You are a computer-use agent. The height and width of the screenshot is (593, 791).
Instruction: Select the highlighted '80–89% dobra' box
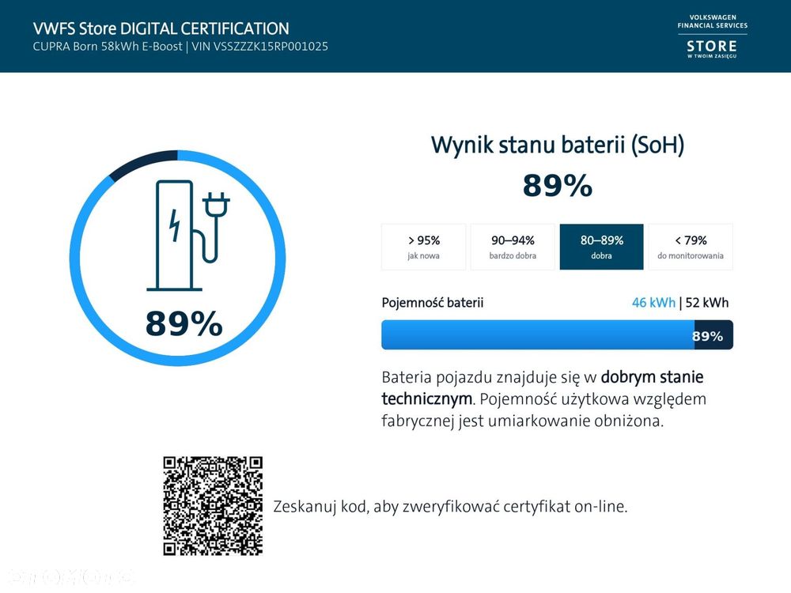pyautogui.click(x=601, y=247)
